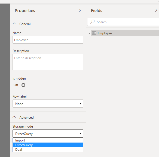Click the Storage mode label
The height and width of the screenshot is (157, 159).
[23, 126]
